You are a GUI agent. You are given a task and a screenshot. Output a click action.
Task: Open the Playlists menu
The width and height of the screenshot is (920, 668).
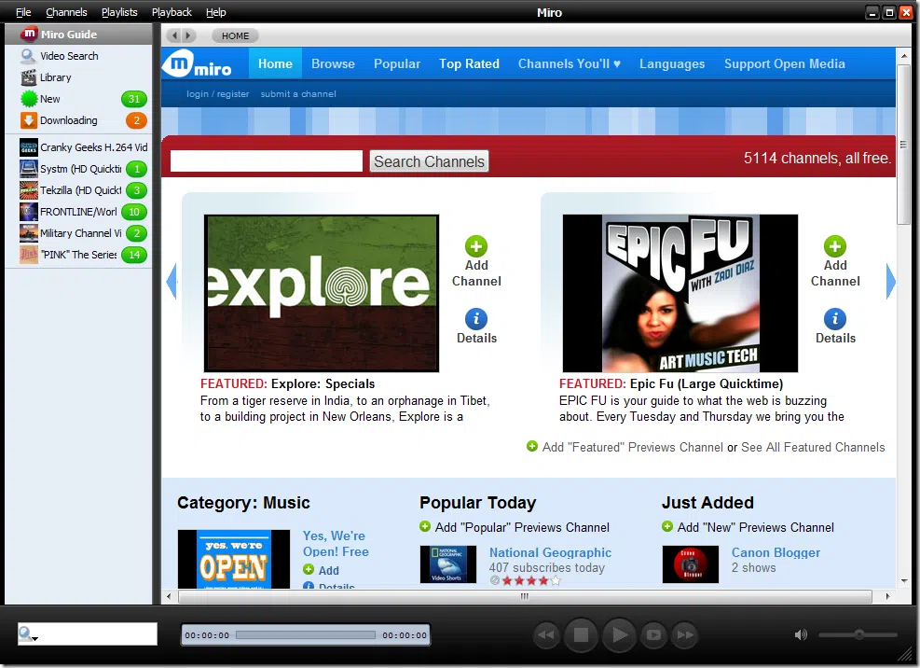(119, 12)
